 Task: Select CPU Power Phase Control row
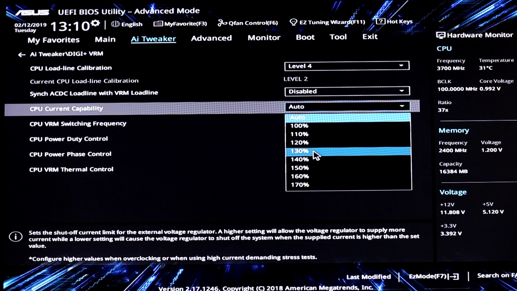click(x=70, y=154)
